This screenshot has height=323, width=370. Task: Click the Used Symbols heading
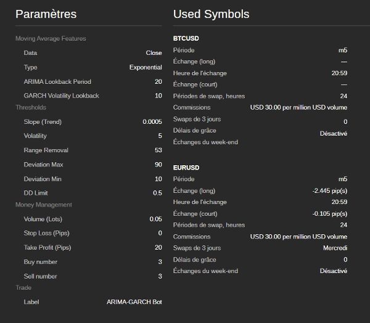pos(211,14)
